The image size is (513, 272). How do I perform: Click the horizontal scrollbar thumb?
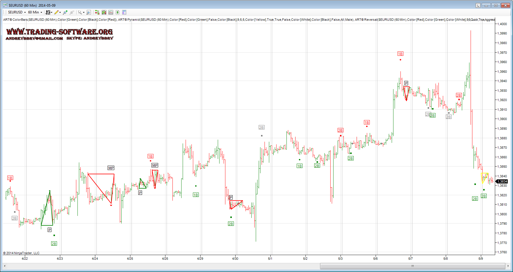pyautogui.click(x=412, y=266)
